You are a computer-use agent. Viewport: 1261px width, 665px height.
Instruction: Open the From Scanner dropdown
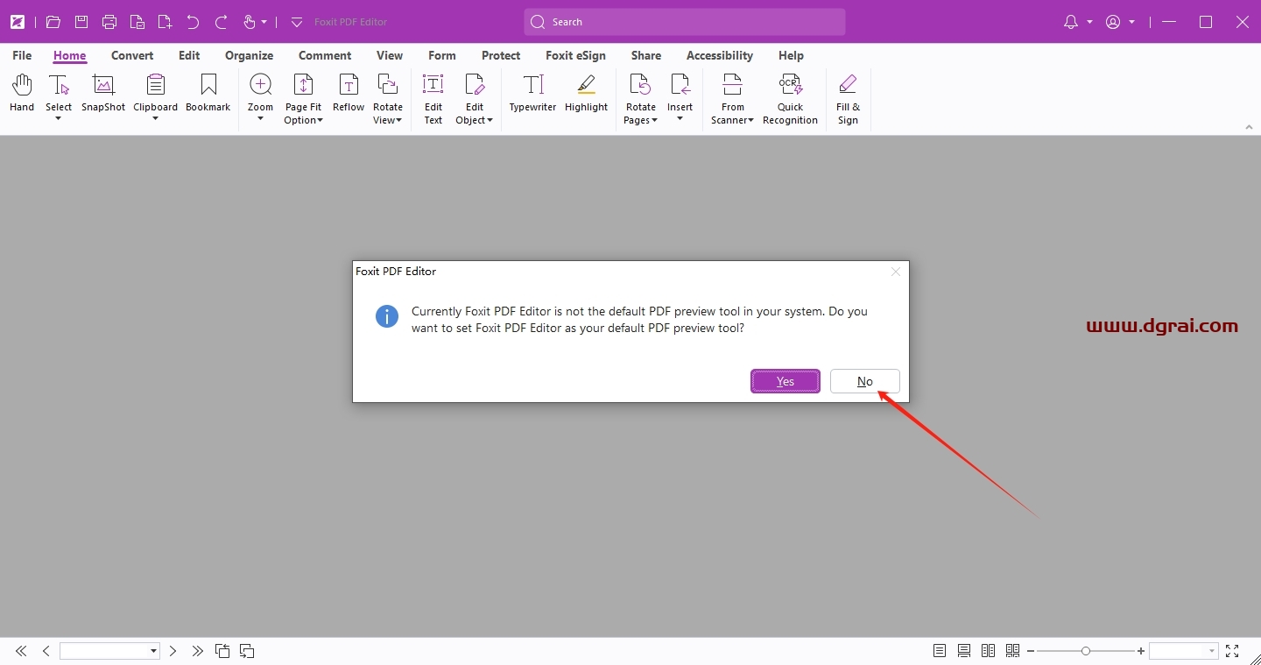coord(733,114)
